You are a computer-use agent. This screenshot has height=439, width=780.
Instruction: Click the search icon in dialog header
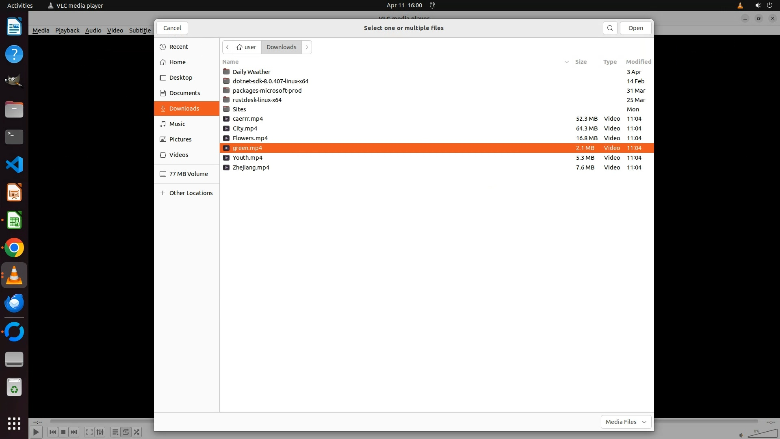pos(610,28)
